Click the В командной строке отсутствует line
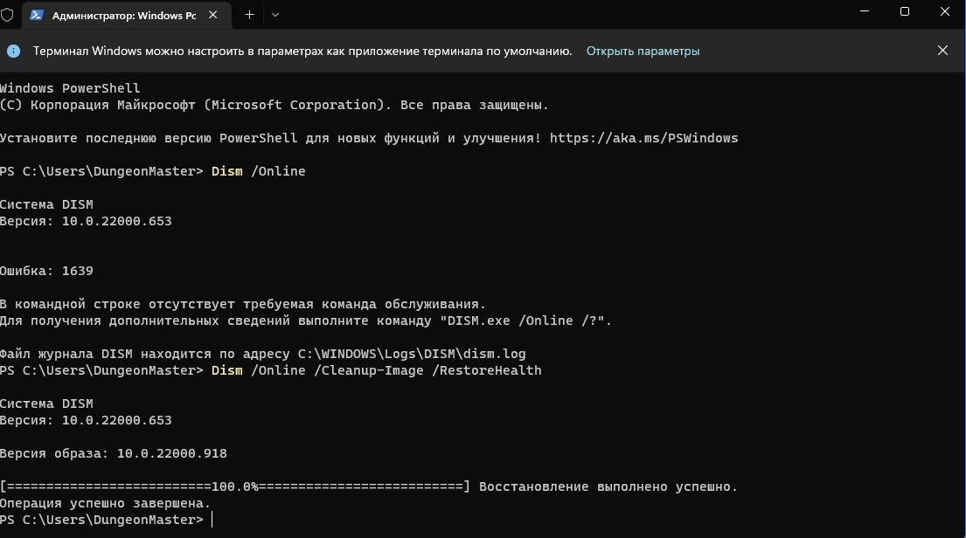 (x=243, y=304)
